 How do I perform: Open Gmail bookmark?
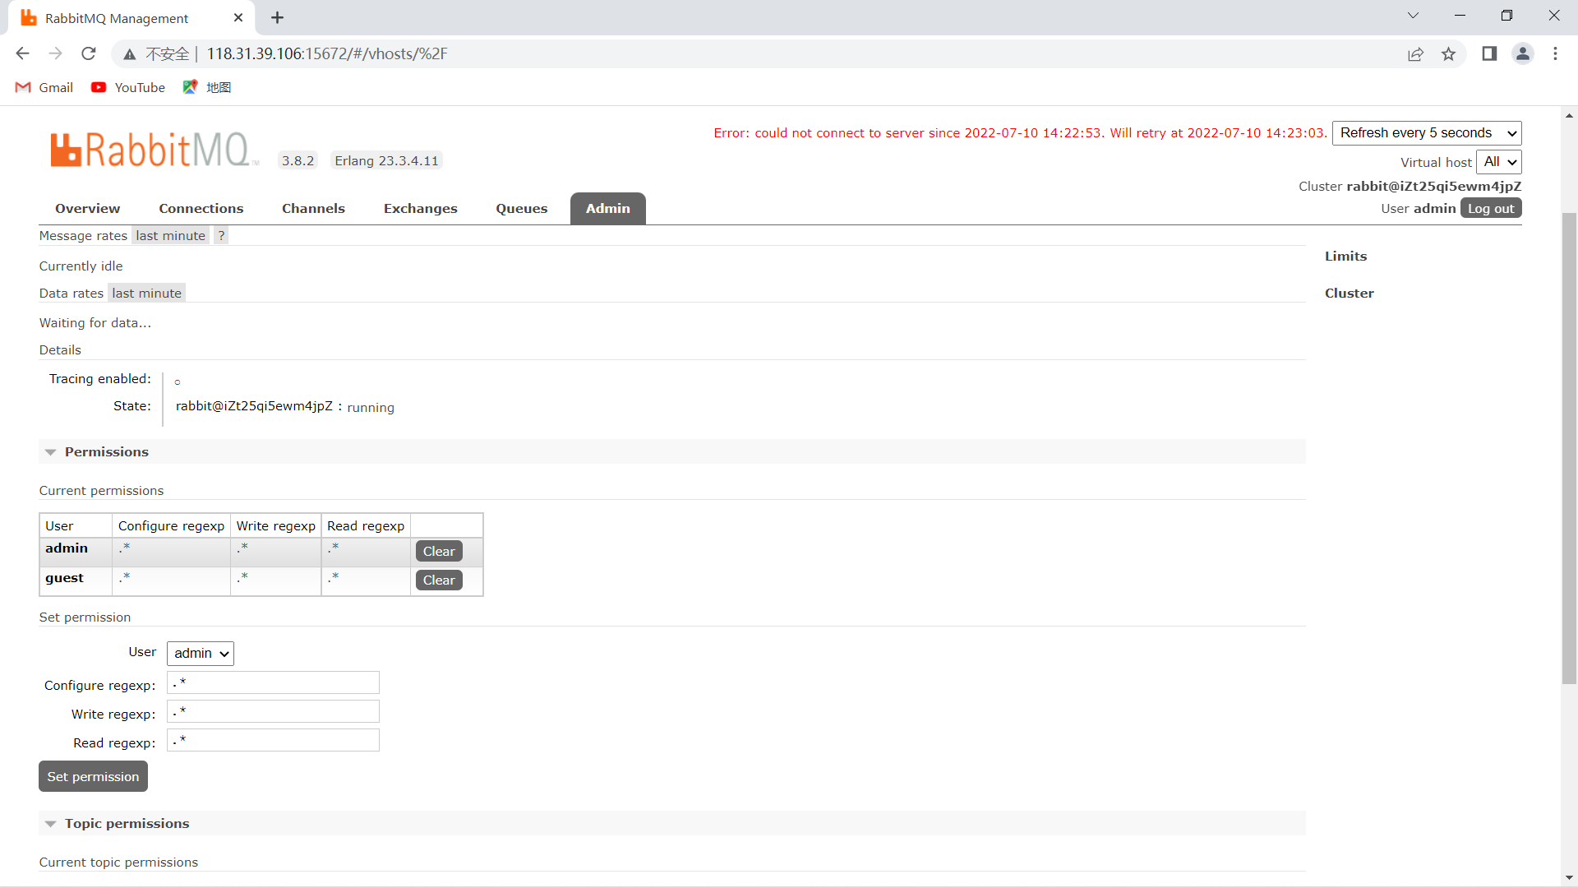44,87
